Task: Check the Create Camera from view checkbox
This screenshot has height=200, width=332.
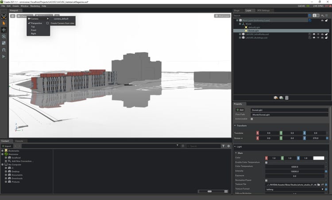Action: [x=47, y=23]
